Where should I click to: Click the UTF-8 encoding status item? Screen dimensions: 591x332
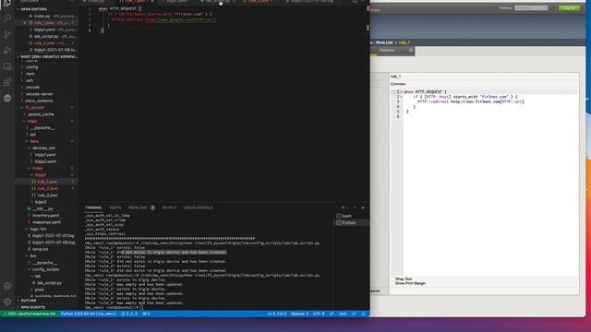point(319,314)
